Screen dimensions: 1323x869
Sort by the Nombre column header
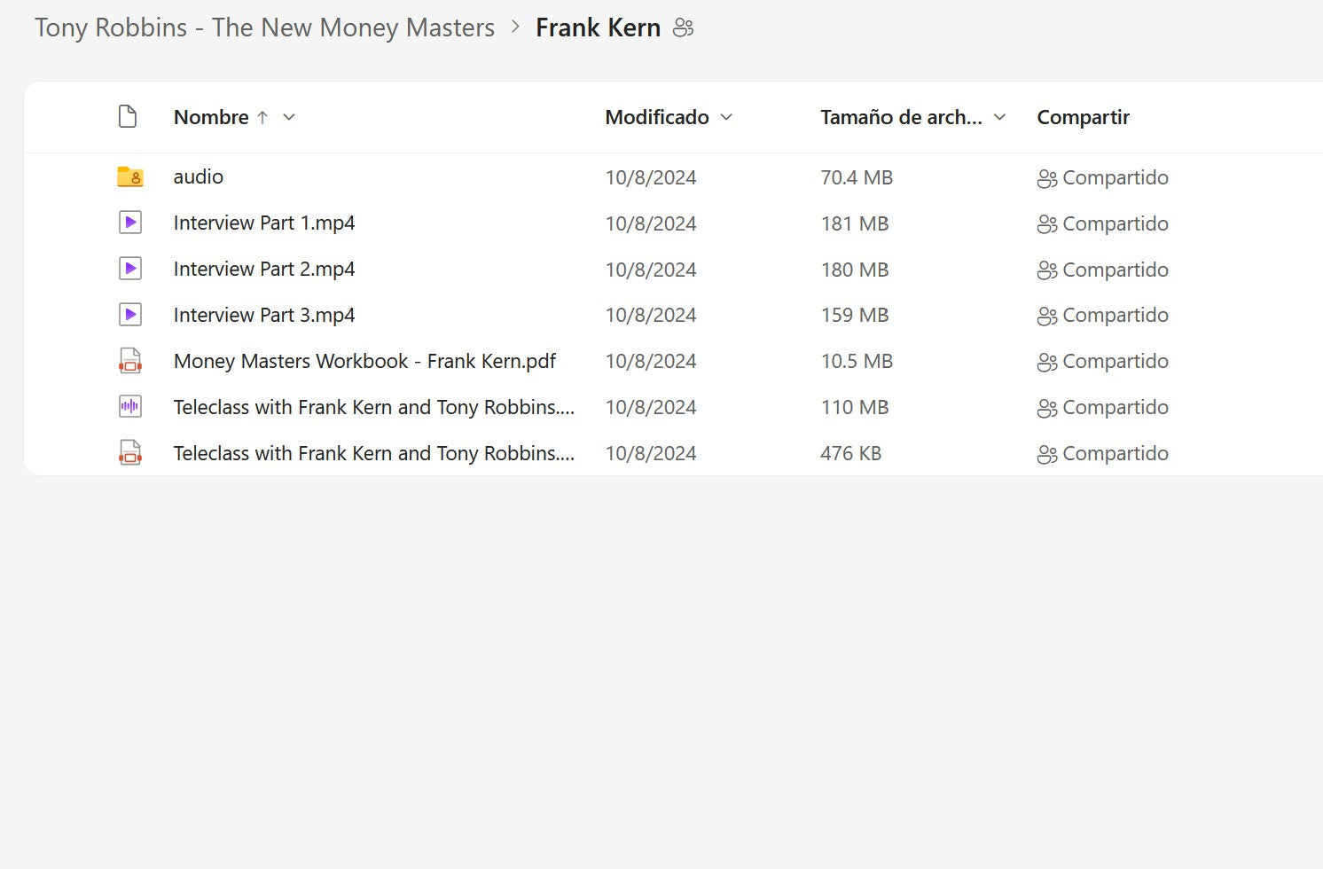[x=211, y=117]
